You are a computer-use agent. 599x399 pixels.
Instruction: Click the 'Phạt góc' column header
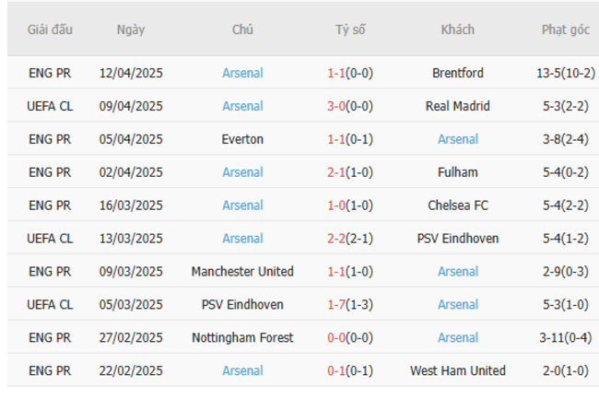[566, 29]
